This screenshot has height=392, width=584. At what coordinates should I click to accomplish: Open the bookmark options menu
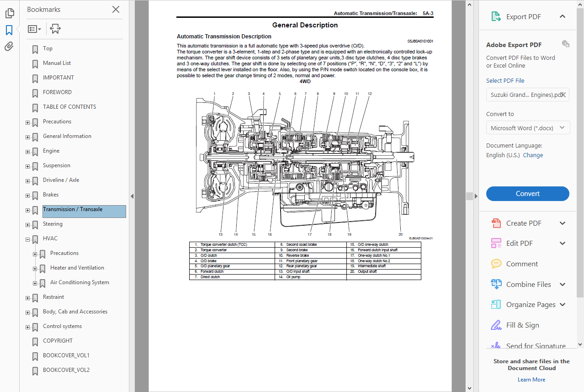[x=34, y=28]
